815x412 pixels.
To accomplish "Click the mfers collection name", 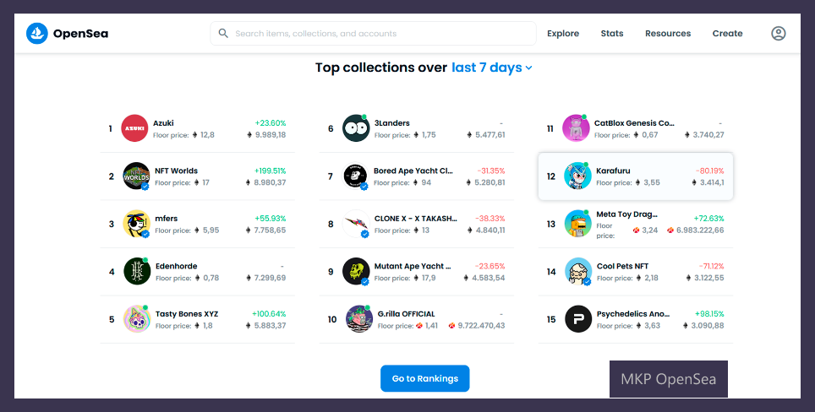I will point(167,219).
